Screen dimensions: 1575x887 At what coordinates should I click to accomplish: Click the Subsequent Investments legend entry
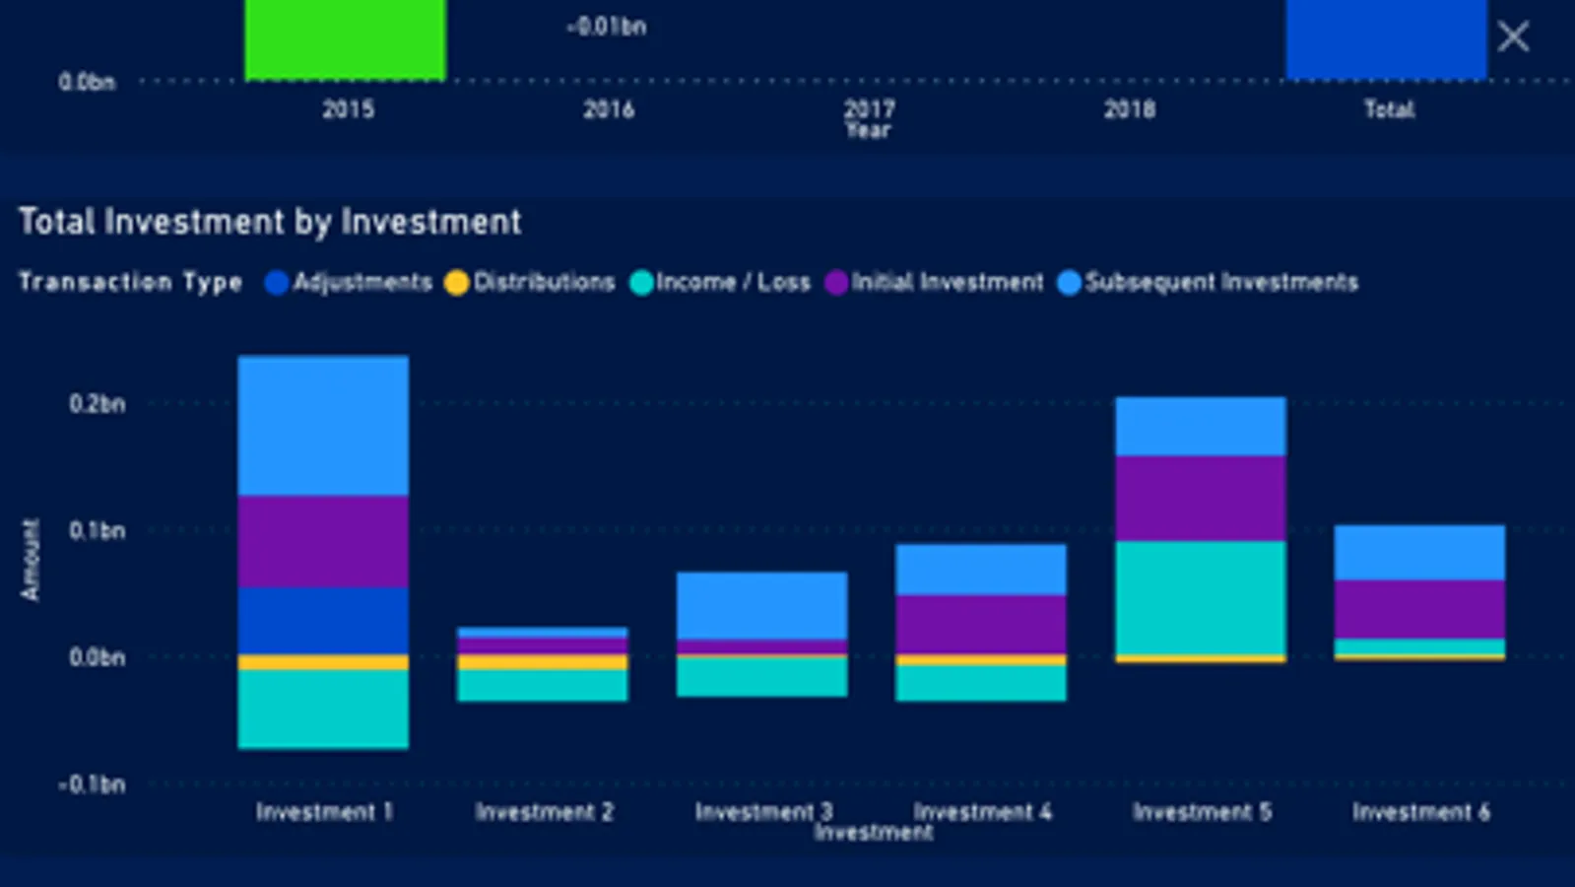click(1208, 283)
